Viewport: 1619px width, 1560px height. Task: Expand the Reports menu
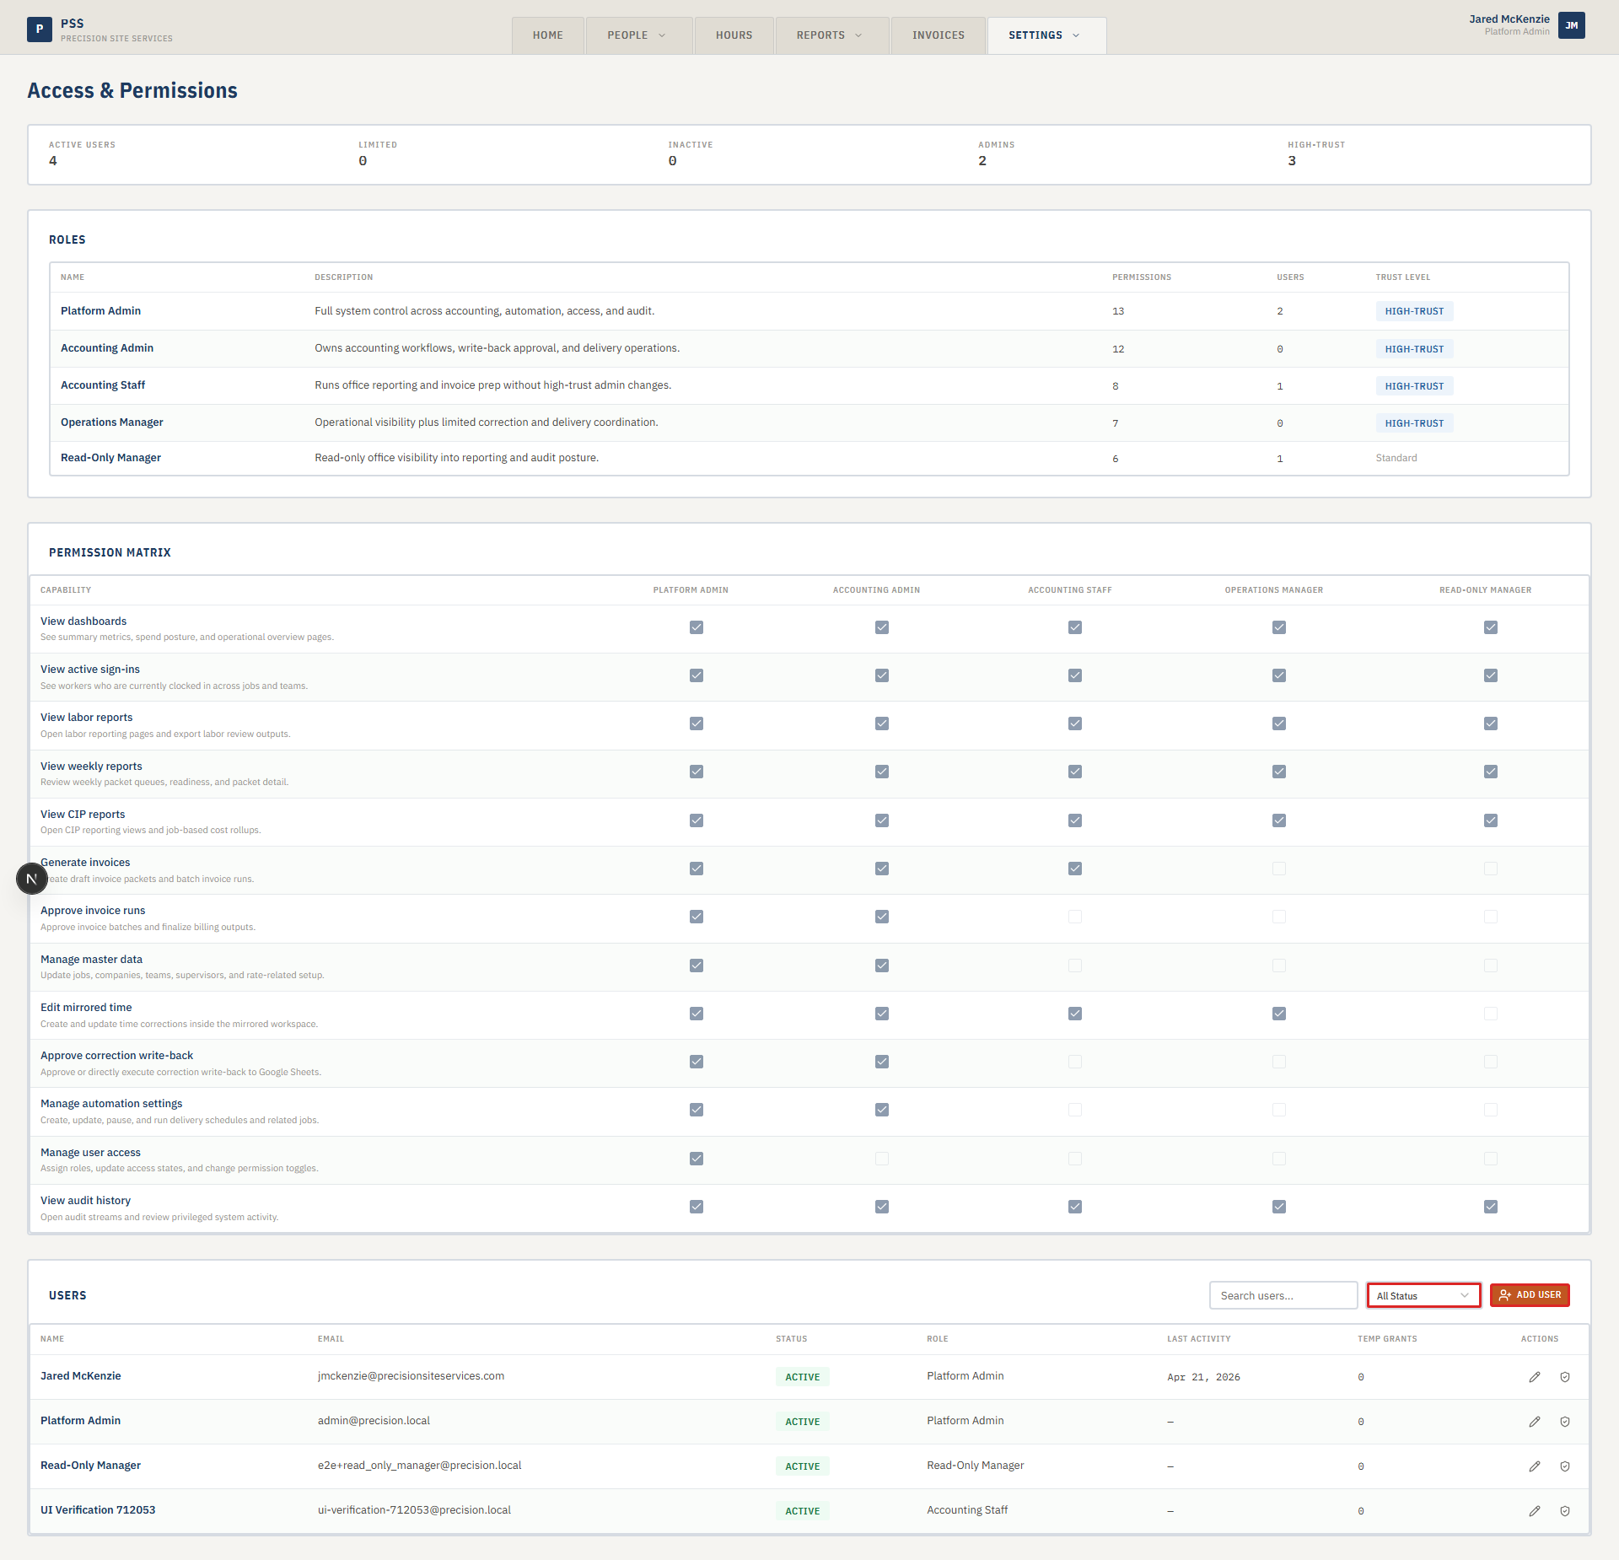[x=831, y=35]
